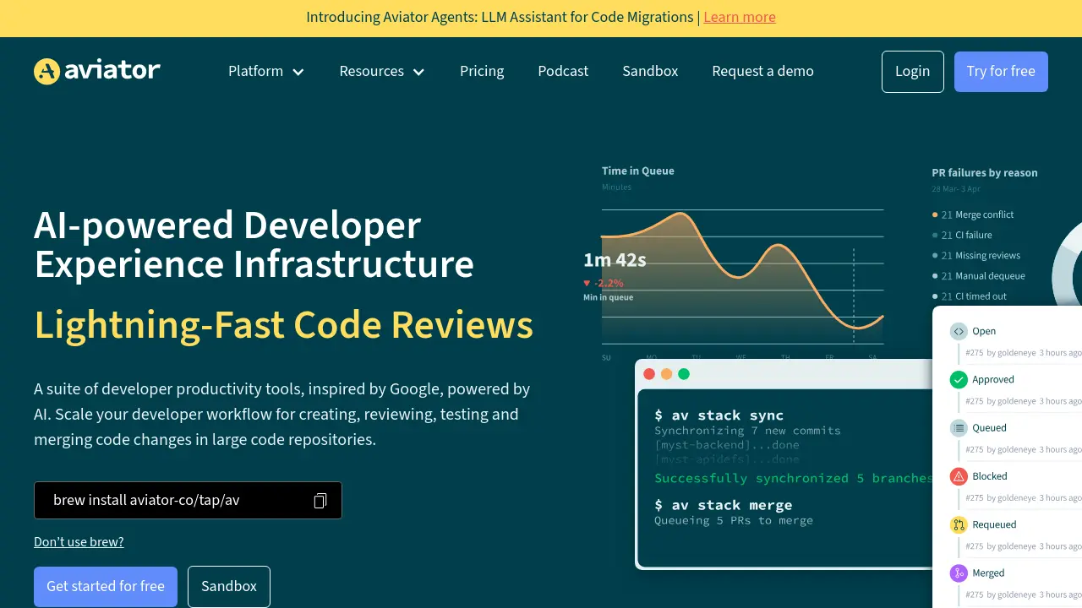Click the CI timed out legend entry
Image resolution: width=1082 pixels, height=608 pixels.
pyautogui.click(x=970, y=296)
